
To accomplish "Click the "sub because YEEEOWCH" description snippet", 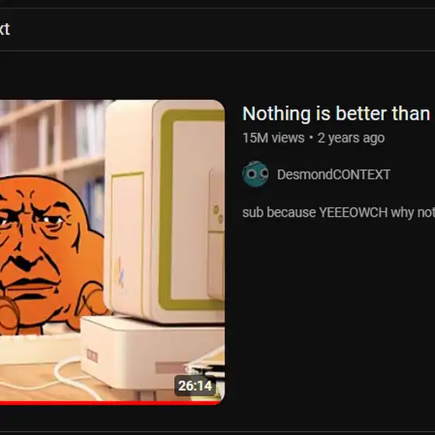I will click(338, 213).
